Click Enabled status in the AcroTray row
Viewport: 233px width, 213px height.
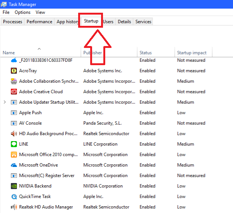tap(147, 71)
